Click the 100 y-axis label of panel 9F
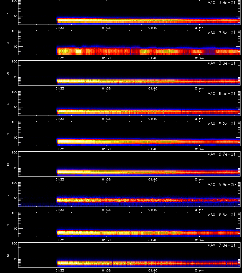 15,244
